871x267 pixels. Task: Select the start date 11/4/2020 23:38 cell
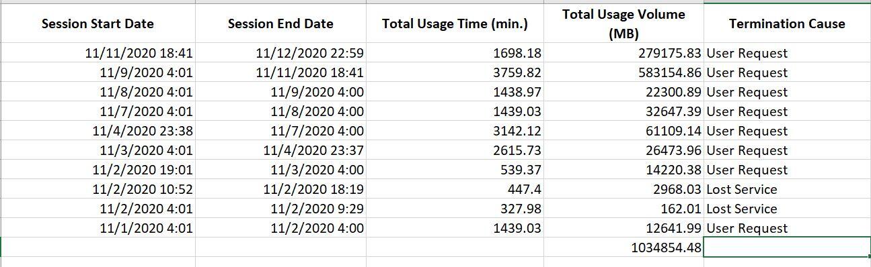98,131
